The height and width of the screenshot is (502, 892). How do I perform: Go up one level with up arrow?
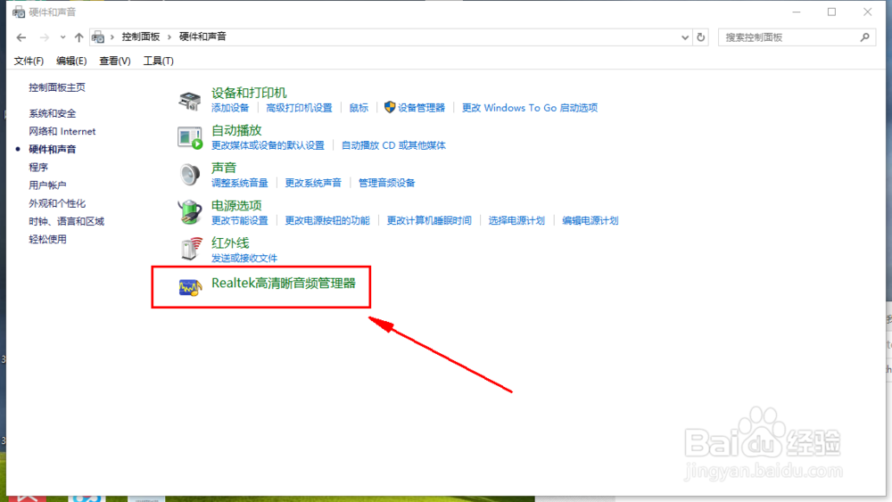[x=78, y=37]
